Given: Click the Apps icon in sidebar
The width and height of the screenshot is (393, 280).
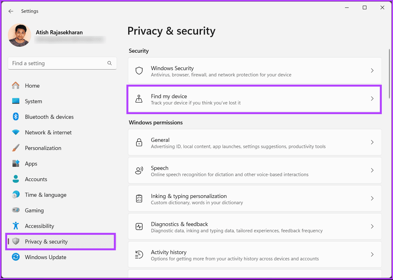Looking at the screenshot, I should click(x=16, y=163).
